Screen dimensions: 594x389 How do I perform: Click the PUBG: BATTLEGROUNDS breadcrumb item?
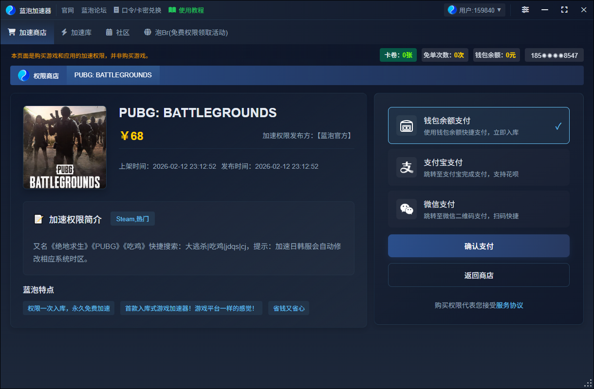[x=113, y=75]
